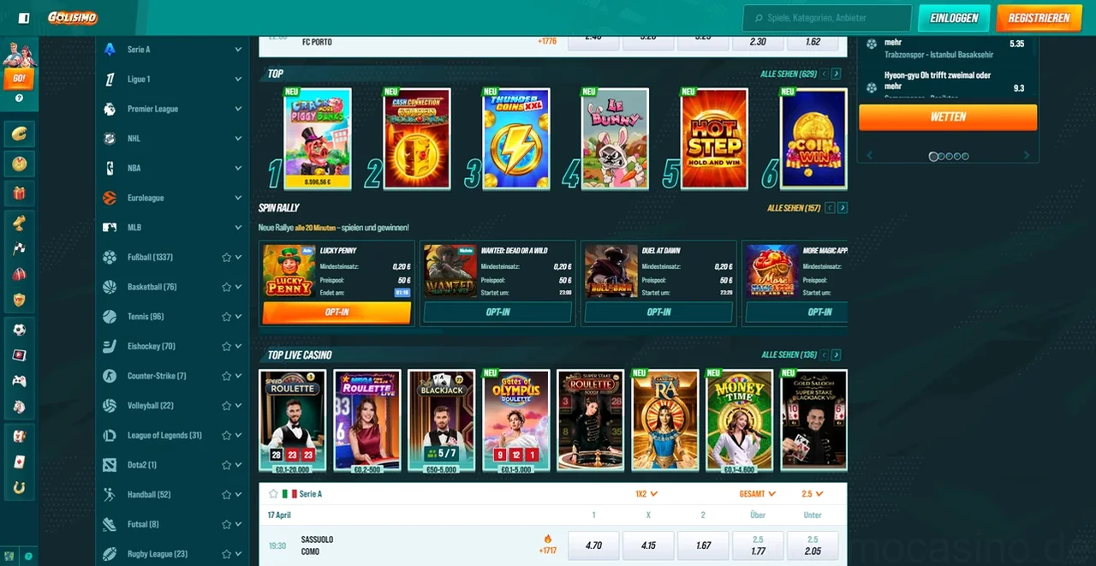Image resolution: width=1096 pixels, height=566 pixels.
Task: Expand the Euroleague chevron
Action: pos(238,198)
